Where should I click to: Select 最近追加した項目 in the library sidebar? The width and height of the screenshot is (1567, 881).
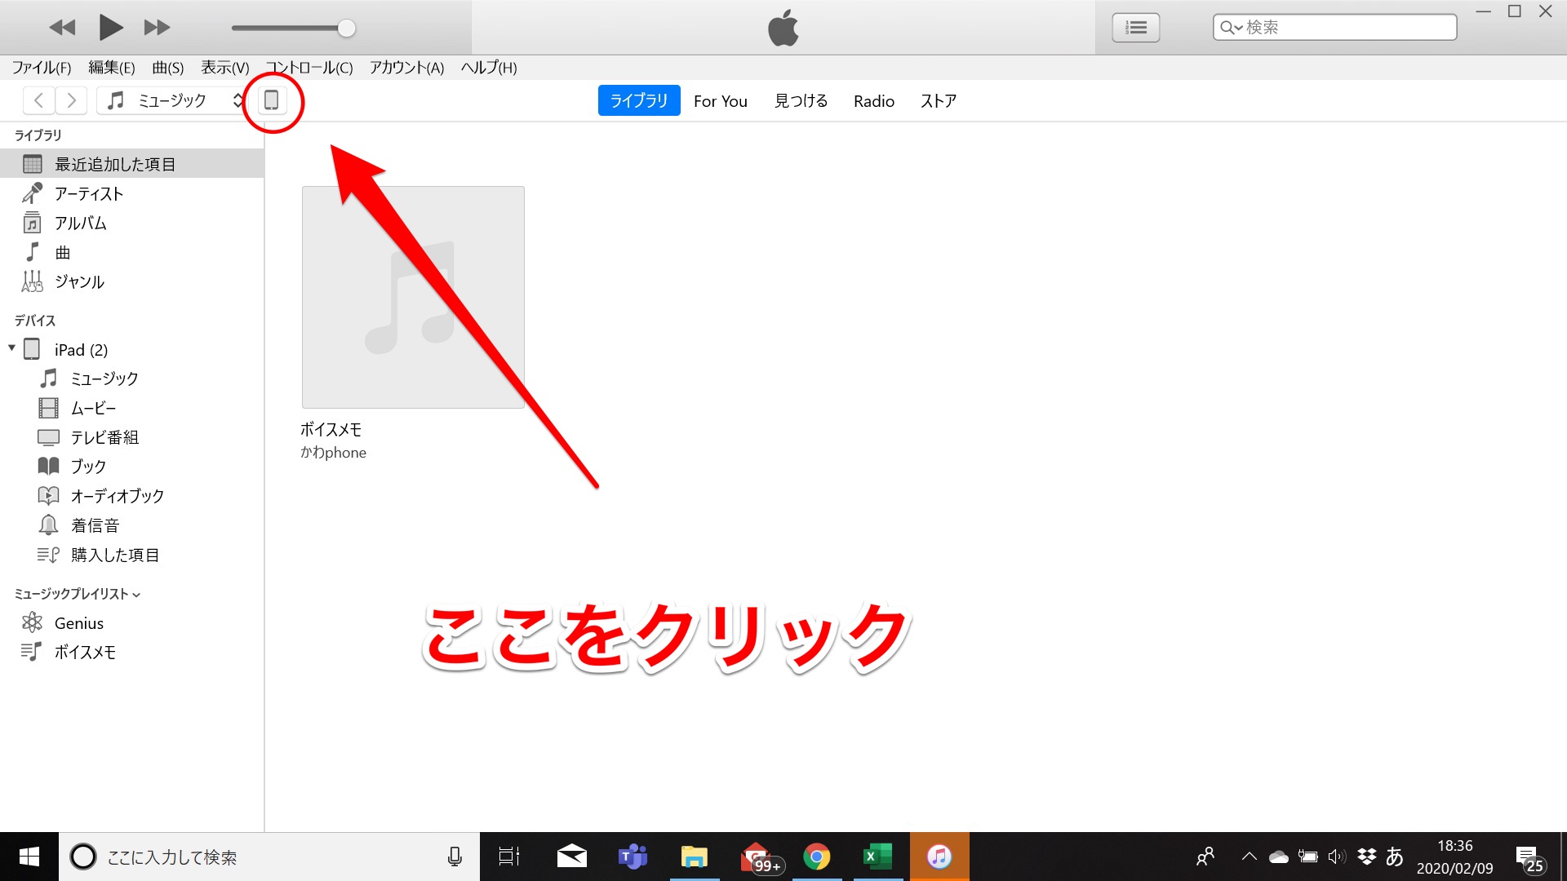coord(131,164)
